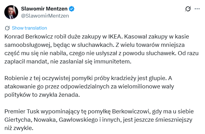The width and height of the screenshot is (205, 134).
Task: Click the words "Premier Tusk" in the post
Action: tap(21, 111)
